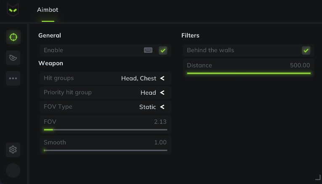
Task: Switch to the Aimbot tab
Action: tap(48, 10)
